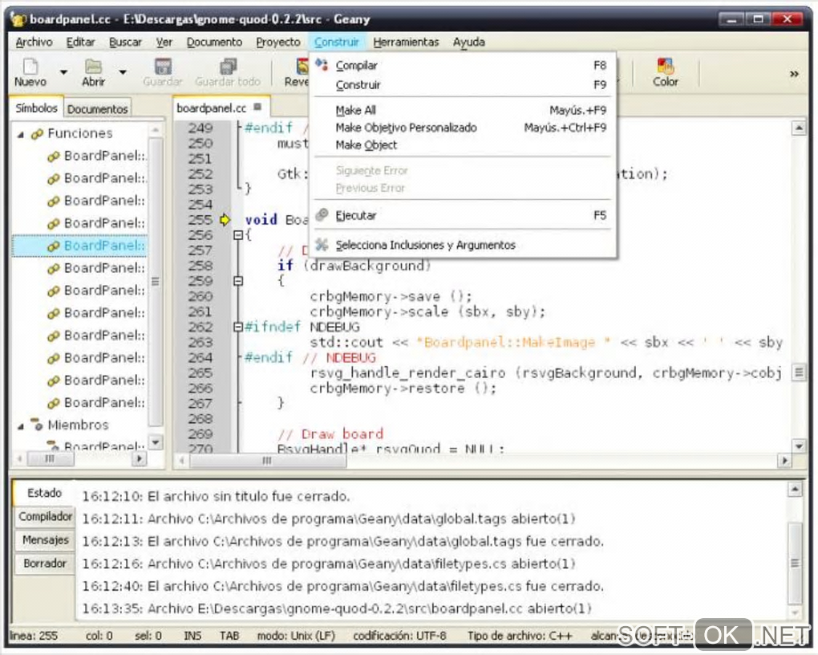Click the editor horizontal scrollbar thumb
This screenshot has width=818, height=655.
pos(267,461)
